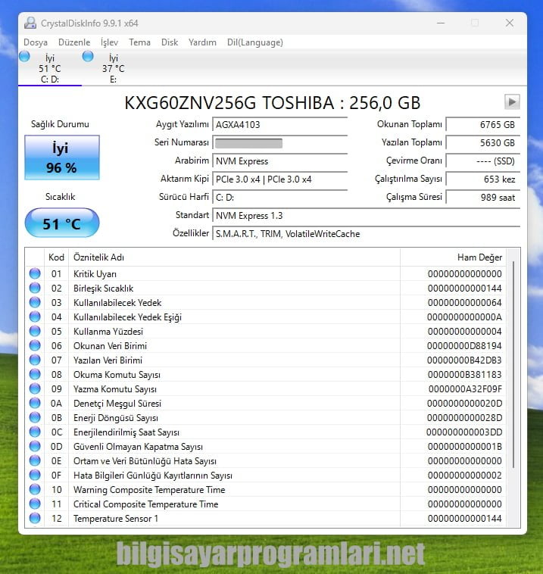Minimize the CrystalDiskInfo window
This screenshot has height=574, width=543.
pos(441,23)
